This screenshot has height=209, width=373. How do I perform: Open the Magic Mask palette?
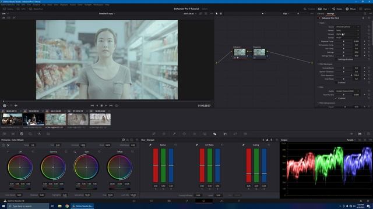[x=205, y=134]
